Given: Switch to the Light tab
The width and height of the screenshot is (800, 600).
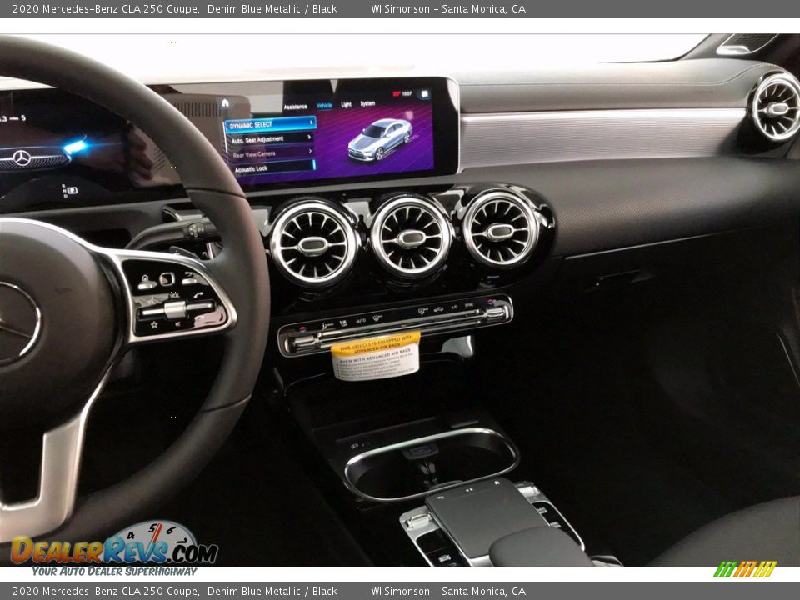Looking at the screenshot, I should (x=347, y=104).
